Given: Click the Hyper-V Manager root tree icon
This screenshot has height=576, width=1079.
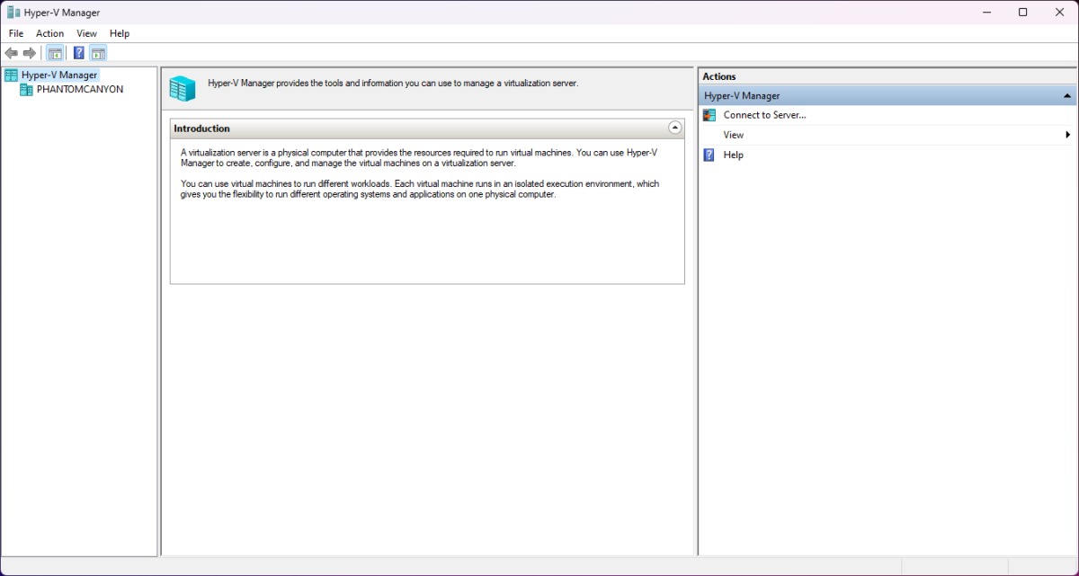Looking at the screenshot, I should click(11, 75).
